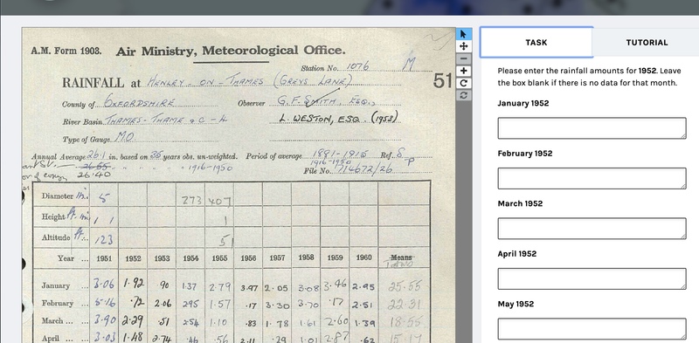The width and height of the screenshot is (699, 343).
Task: Activate the move/pan image tool
Action: [463, 46]
